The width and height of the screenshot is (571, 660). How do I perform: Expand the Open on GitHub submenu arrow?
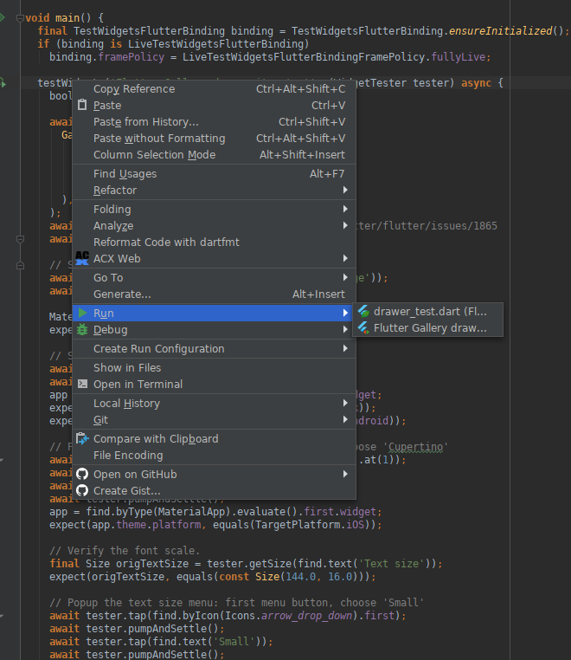pyautogui.click(x=345, y=474)
